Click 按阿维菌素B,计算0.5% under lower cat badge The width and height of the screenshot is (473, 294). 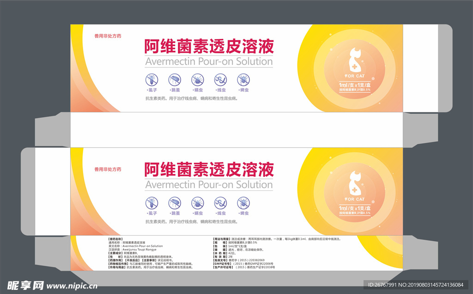click(355, 213)
